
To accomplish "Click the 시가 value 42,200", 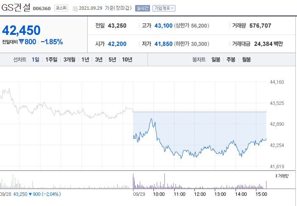I will pyautogui.click(x=117, y=44).
